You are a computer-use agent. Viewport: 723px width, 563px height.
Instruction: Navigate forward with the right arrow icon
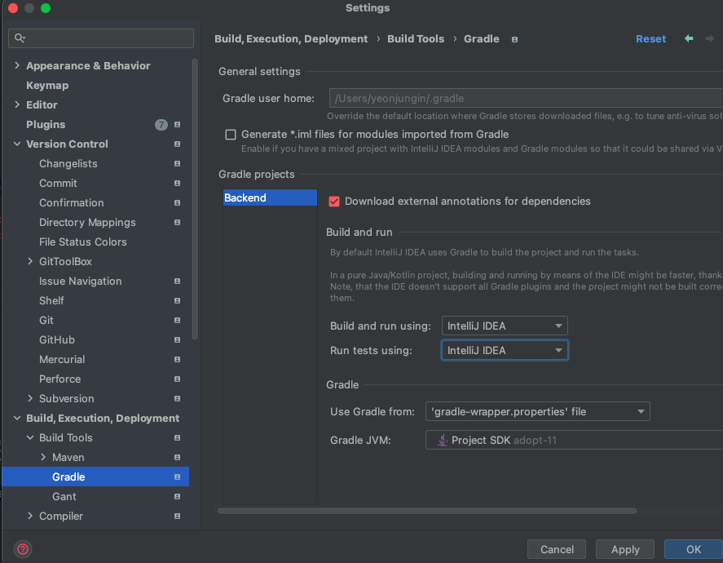pyautogui.click(x=710, y=39)
